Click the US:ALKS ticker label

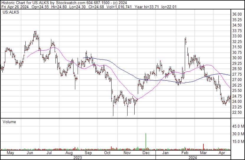point(9,13)
